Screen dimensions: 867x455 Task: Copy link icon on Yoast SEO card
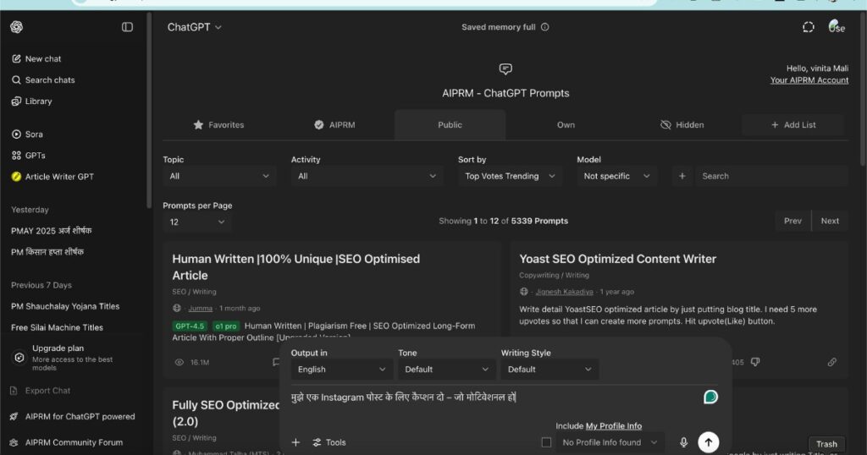(831, 362)
